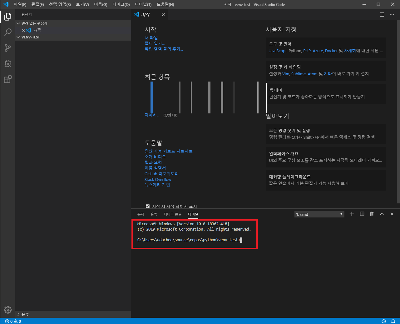Collapse the VENV-TEST folder section
Viewport: 400px width, 324px height.
(73, 37)
